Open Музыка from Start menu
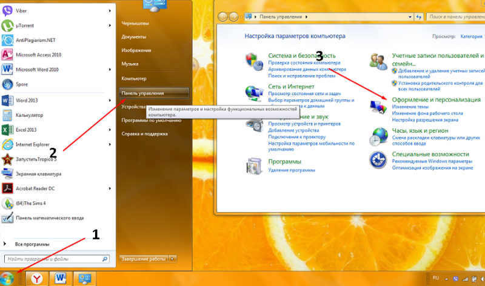This screenshot has height=286, width=485. (130, 64)
